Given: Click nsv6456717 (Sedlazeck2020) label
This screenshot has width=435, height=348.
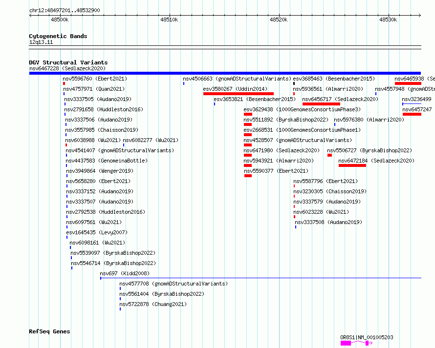Looking at the screenshot, I should point(340,99).
